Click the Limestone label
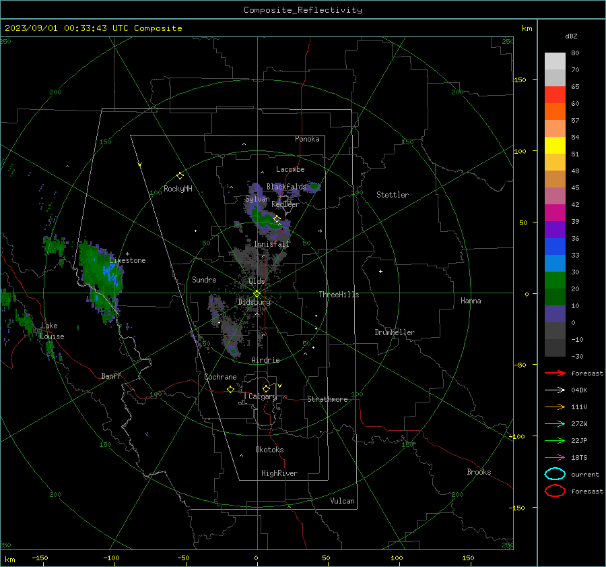The width and height of the screenshot is (606, 567). coord(127,260)
